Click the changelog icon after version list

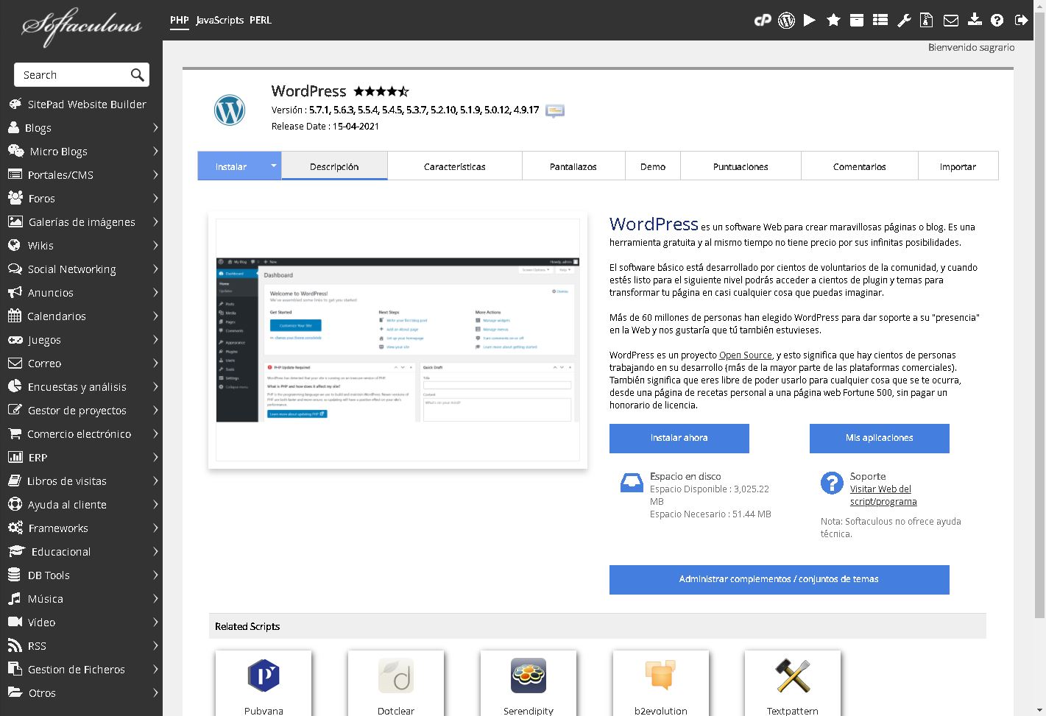coord(555,110)
